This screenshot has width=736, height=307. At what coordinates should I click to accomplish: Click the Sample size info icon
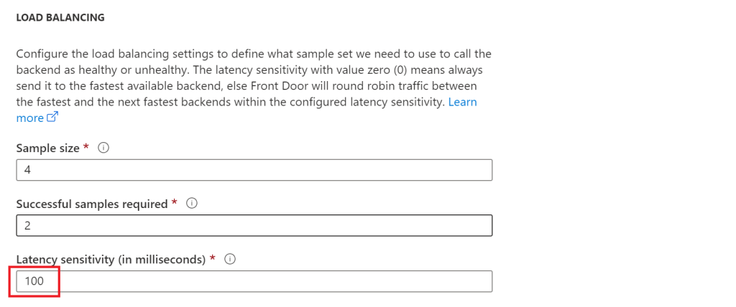pyautogui.click(x=103, y=147)
